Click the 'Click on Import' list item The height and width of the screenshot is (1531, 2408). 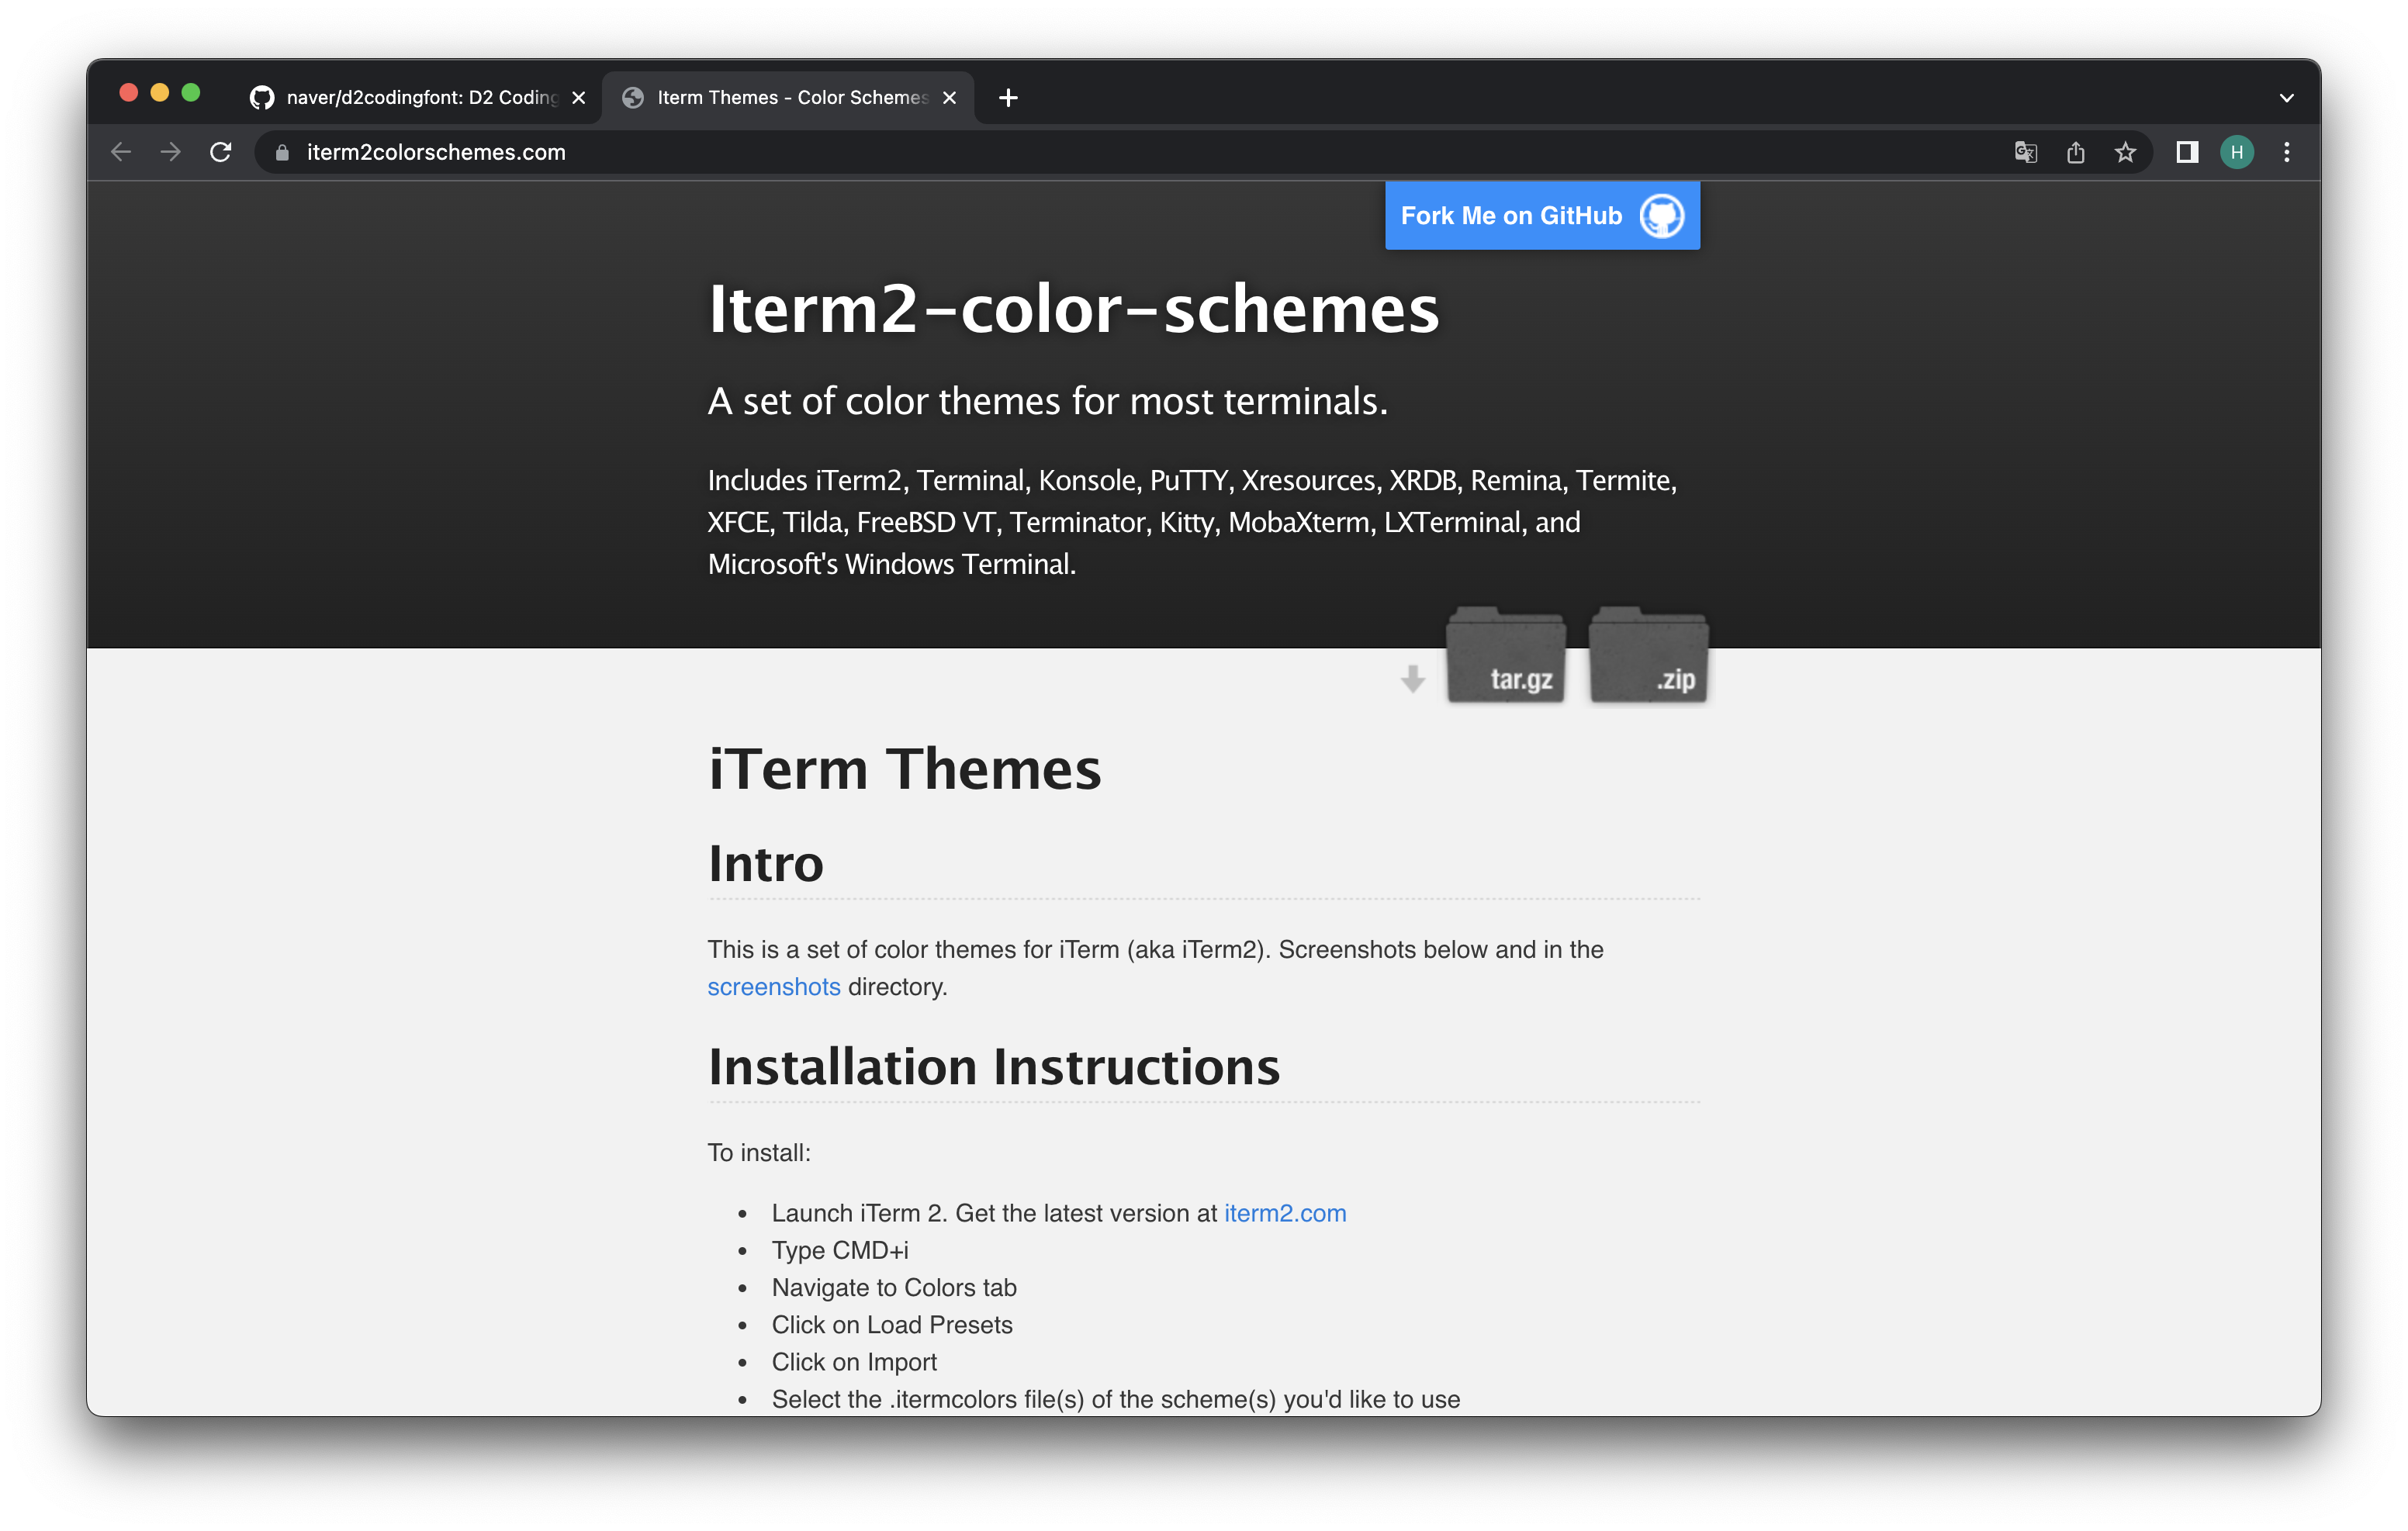tap(854, 1362)
